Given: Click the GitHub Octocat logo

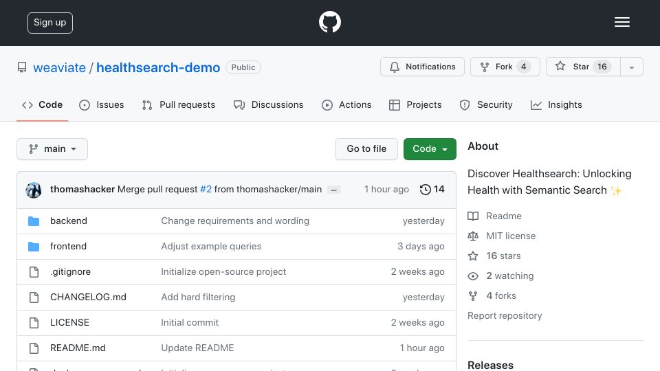Looking at the screenshot, I should pos(329,22).
